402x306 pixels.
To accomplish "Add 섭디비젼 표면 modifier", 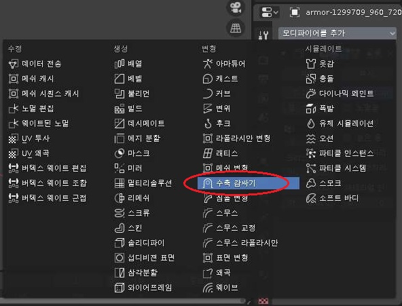I will (x=145, y=258).
